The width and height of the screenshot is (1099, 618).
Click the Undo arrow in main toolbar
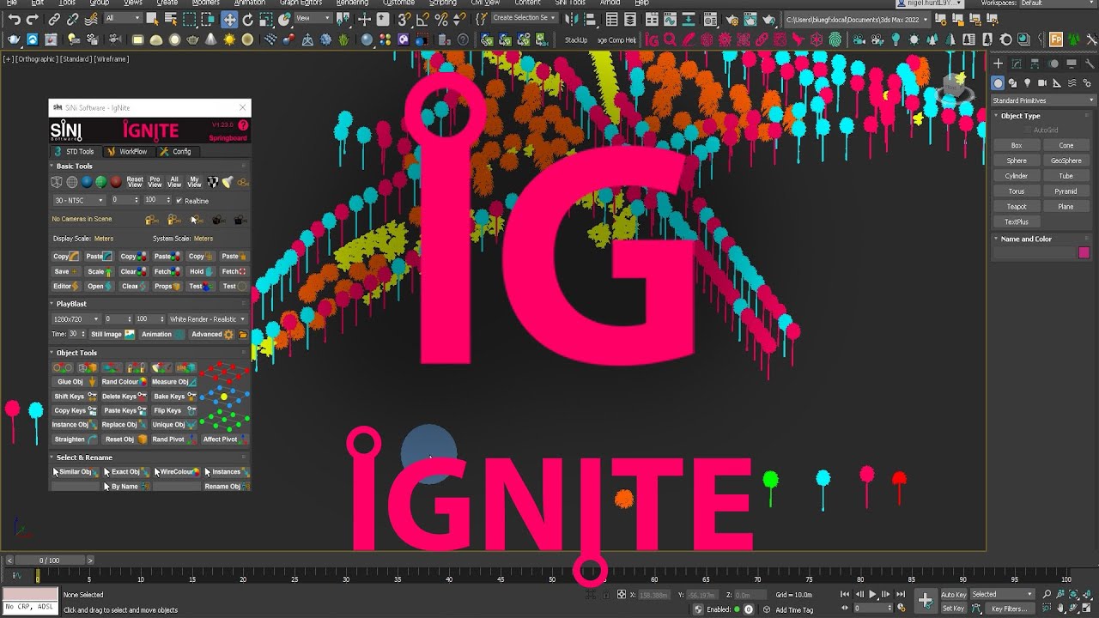tap(14, 19)
